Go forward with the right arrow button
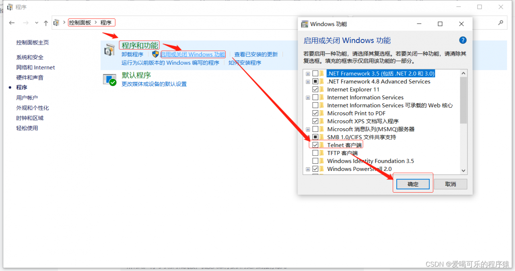 pos(26,23)
